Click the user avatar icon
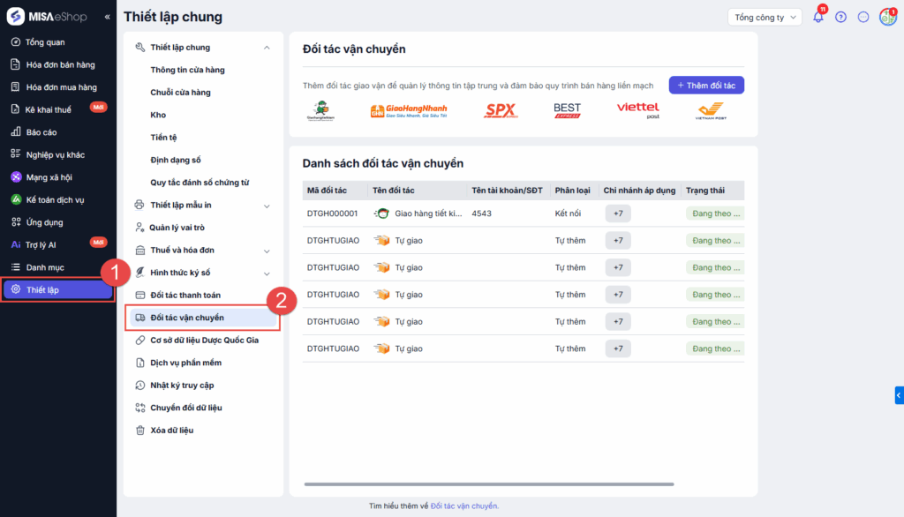The width and height of the screenshot is (904, 517). coord(887,17)
